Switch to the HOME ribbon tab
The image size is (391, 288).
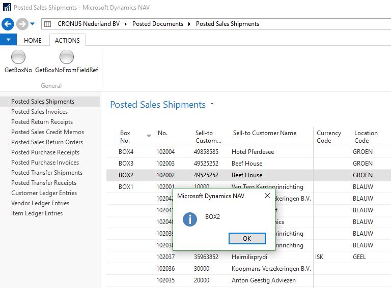pos(33,40)
